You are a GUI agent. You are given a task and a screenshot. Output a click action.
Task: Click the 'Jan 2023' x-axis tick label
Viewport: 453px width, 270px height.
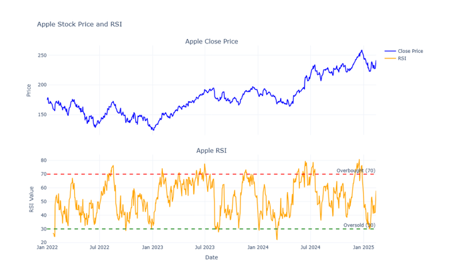152,247
